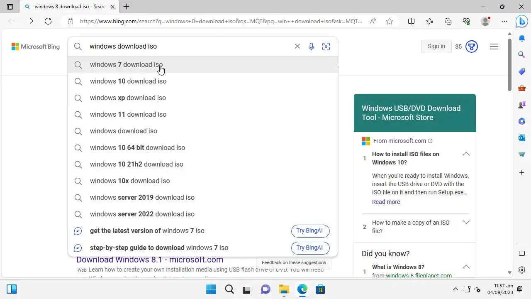Select suggestion windows 10x download iso
This screenshot has height=299, width=531.
tap(203, 181)
